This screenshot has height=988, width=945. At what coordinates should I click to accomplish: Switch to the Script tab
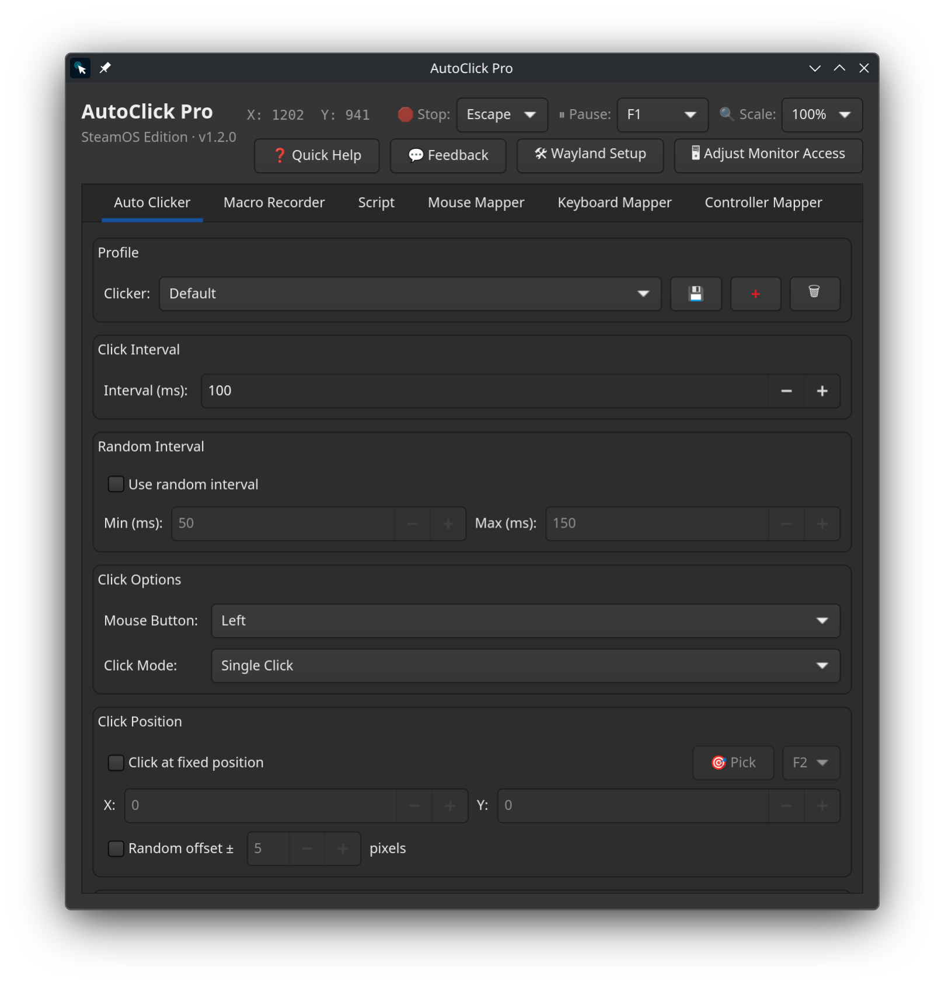(376, 203)
